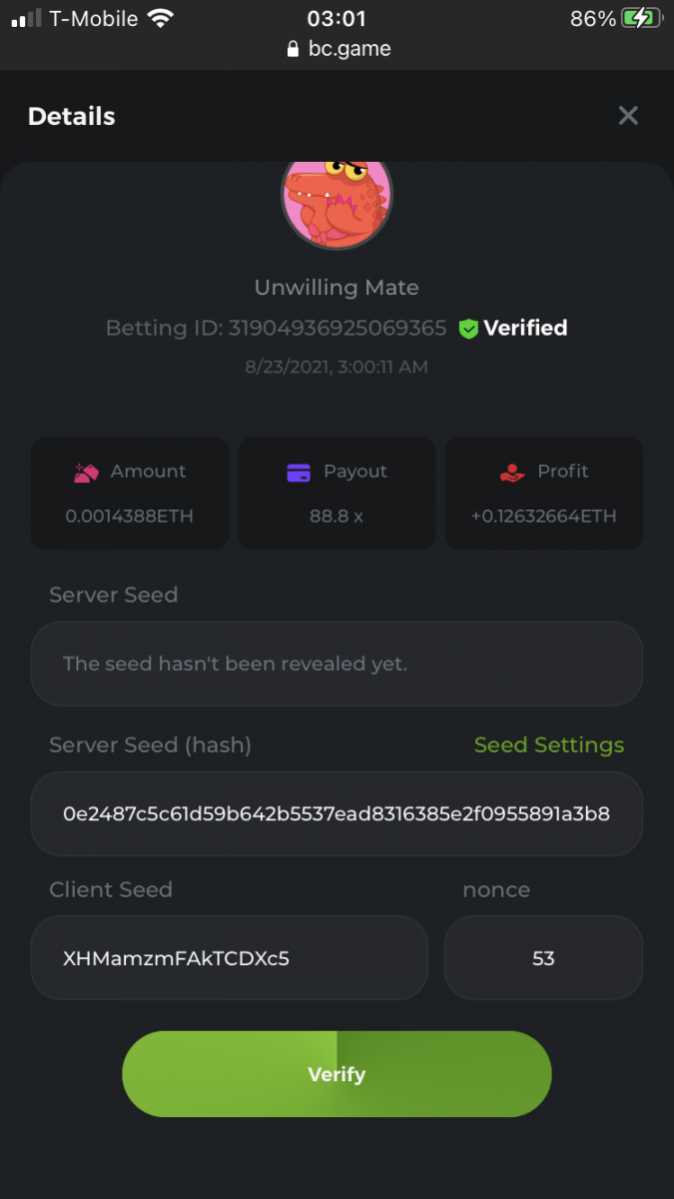Tap the Unwilling Mate username
Screen dimensions: 674x1199
[337, 288]
